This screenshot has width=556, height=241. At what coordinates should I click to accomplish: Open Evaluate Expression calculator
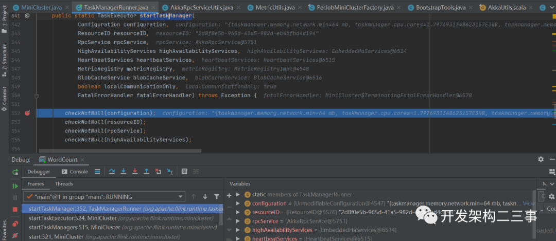pos(184,172)
